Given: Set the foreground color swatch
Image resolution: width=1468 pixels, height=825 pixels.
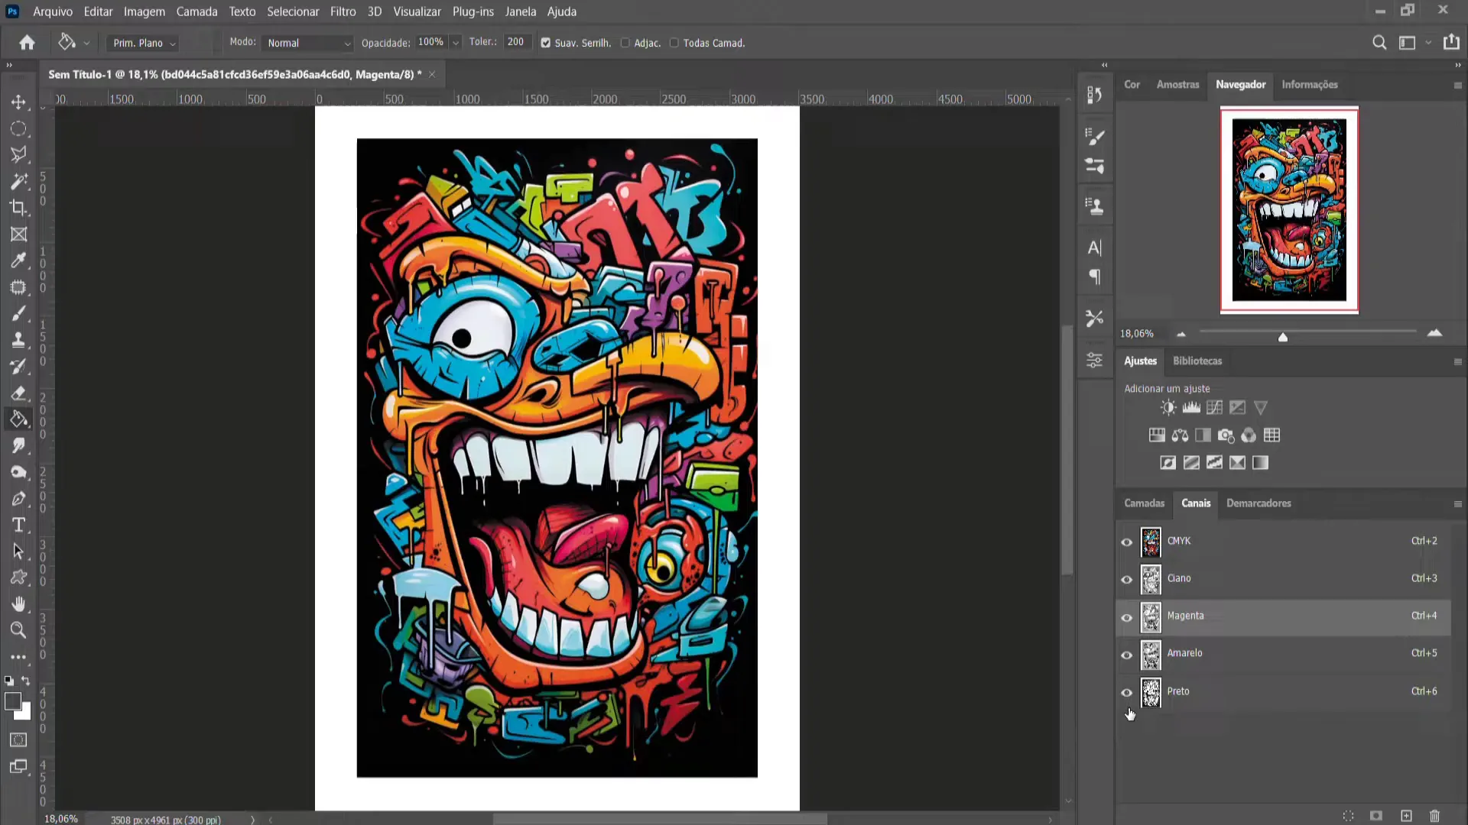Looking at the screenshot, I should (x=12, y=701).
